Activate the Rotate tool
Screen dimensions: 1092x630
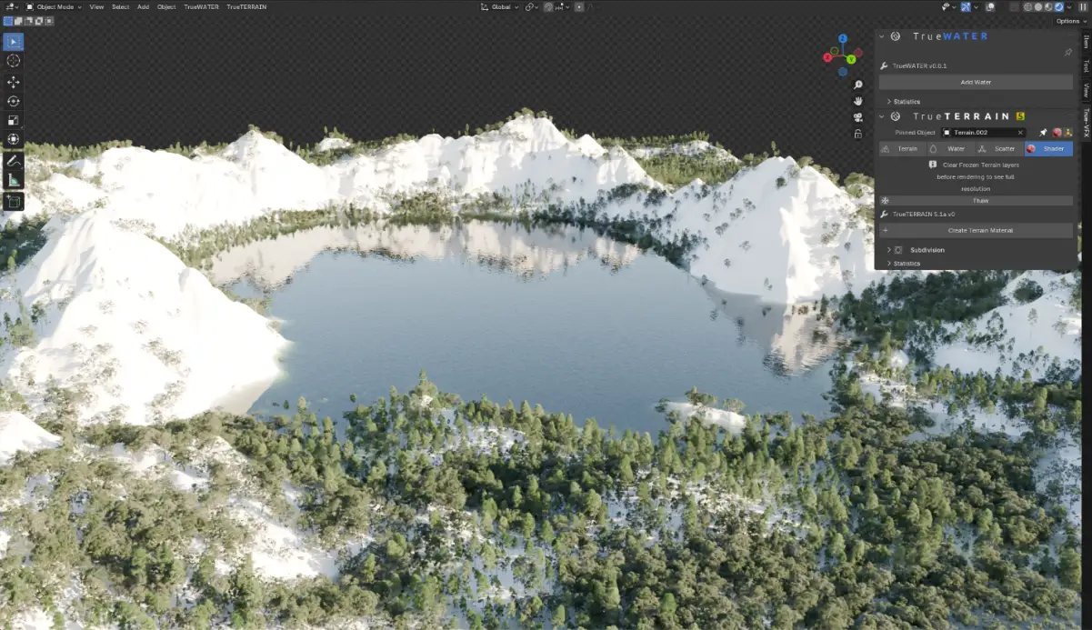point(14,101)
